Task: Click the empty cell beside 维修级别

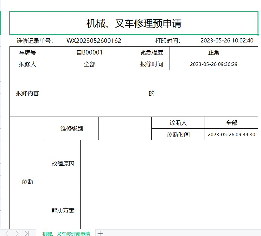Action: tap(125, 129)
